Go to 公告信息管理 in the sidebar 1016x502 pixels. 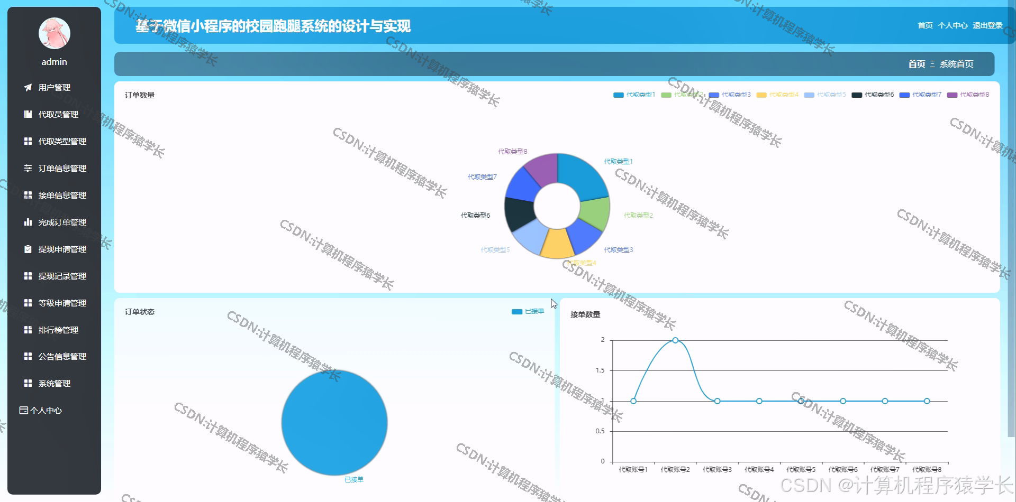tap(54, 356)
